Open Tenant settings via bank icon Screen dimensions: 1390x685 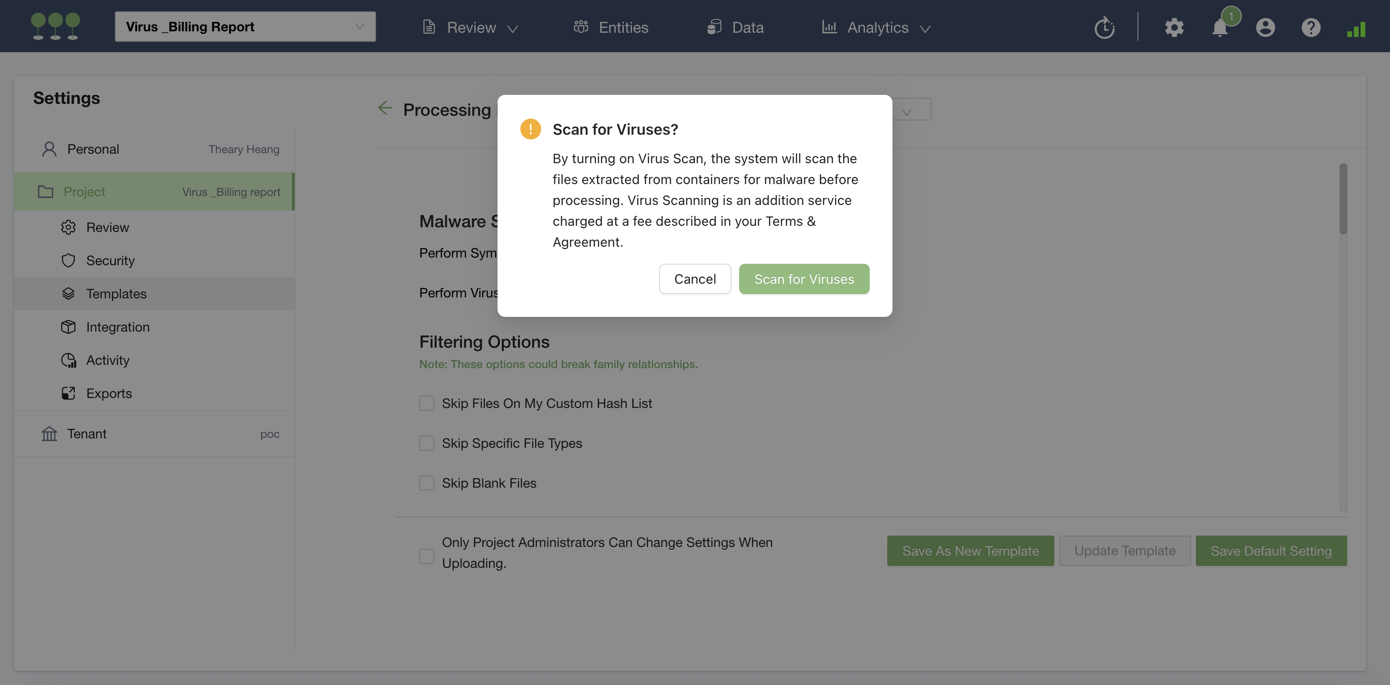pyautogui.click(x=49, y=433)
